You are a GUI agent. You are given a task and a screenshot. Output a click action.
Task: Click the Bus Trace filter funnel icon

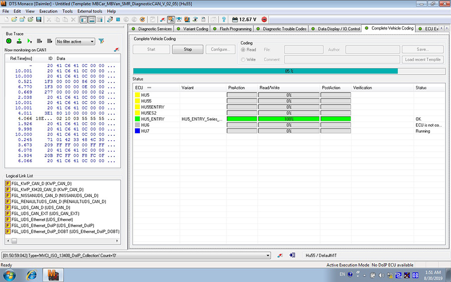[101, 41]
